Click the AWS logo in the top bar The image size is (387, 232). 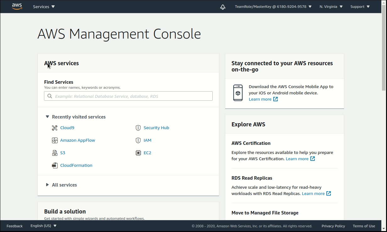coord(17,7)
